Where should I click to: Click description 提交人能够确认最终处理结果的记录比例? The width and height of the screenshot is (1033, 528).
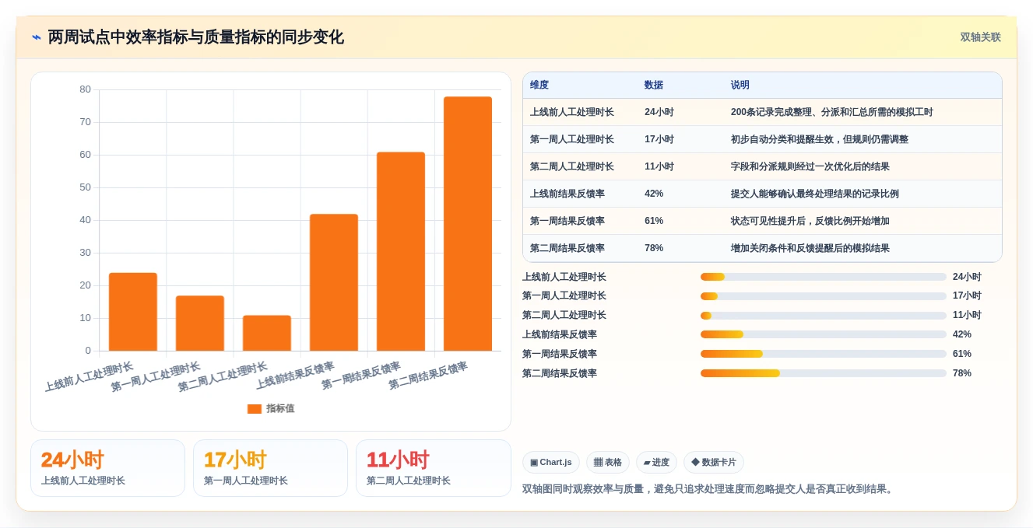(815, 194)
